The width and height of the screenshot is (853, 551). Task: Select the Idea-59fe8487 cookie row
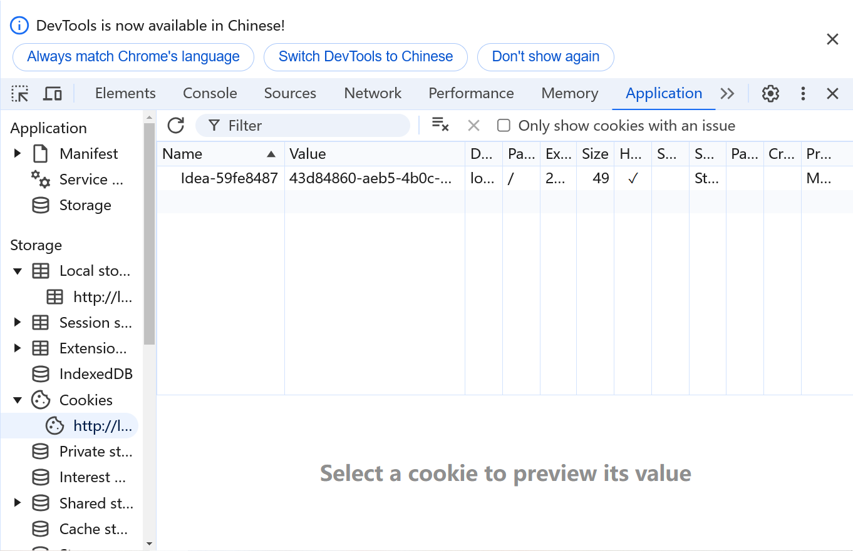click(229, 178)
